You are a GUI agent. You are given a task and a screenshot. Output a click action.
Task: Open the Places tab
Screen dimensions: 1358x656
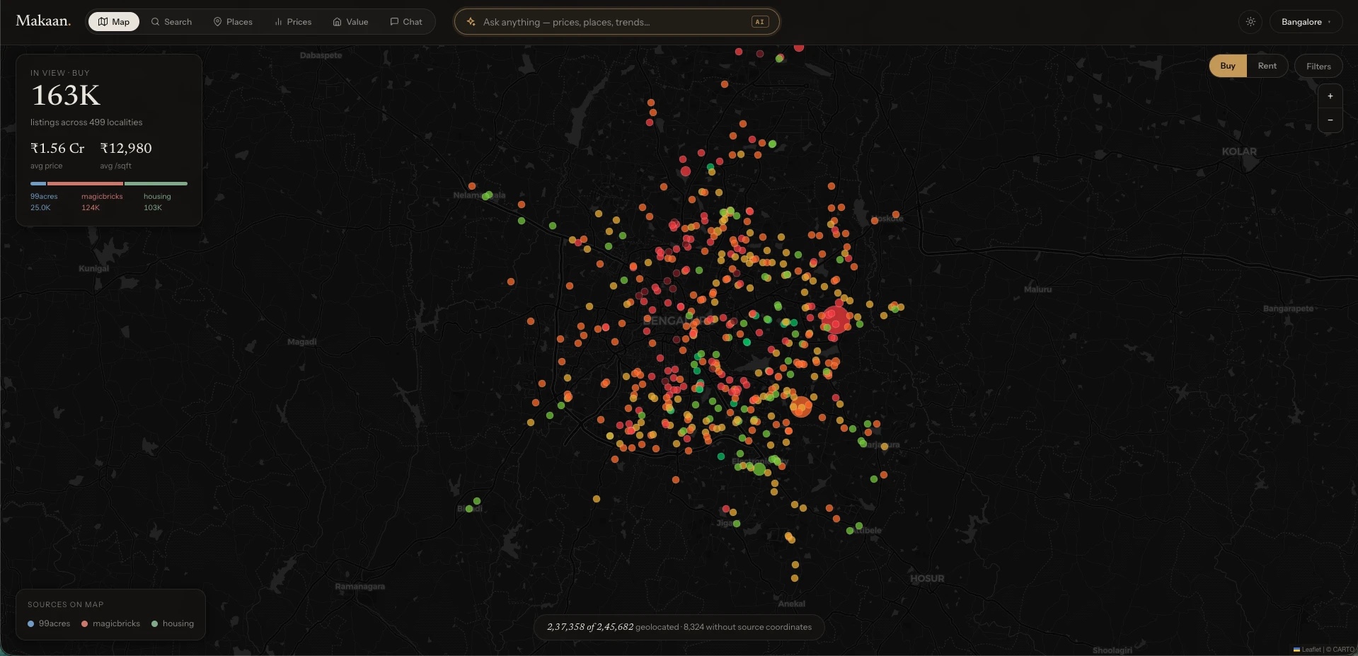(233, 22)
